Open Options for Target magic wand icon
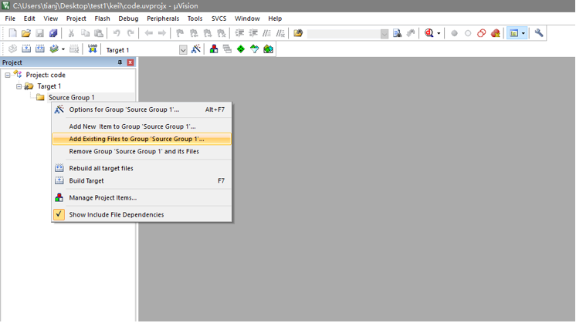 196,49
